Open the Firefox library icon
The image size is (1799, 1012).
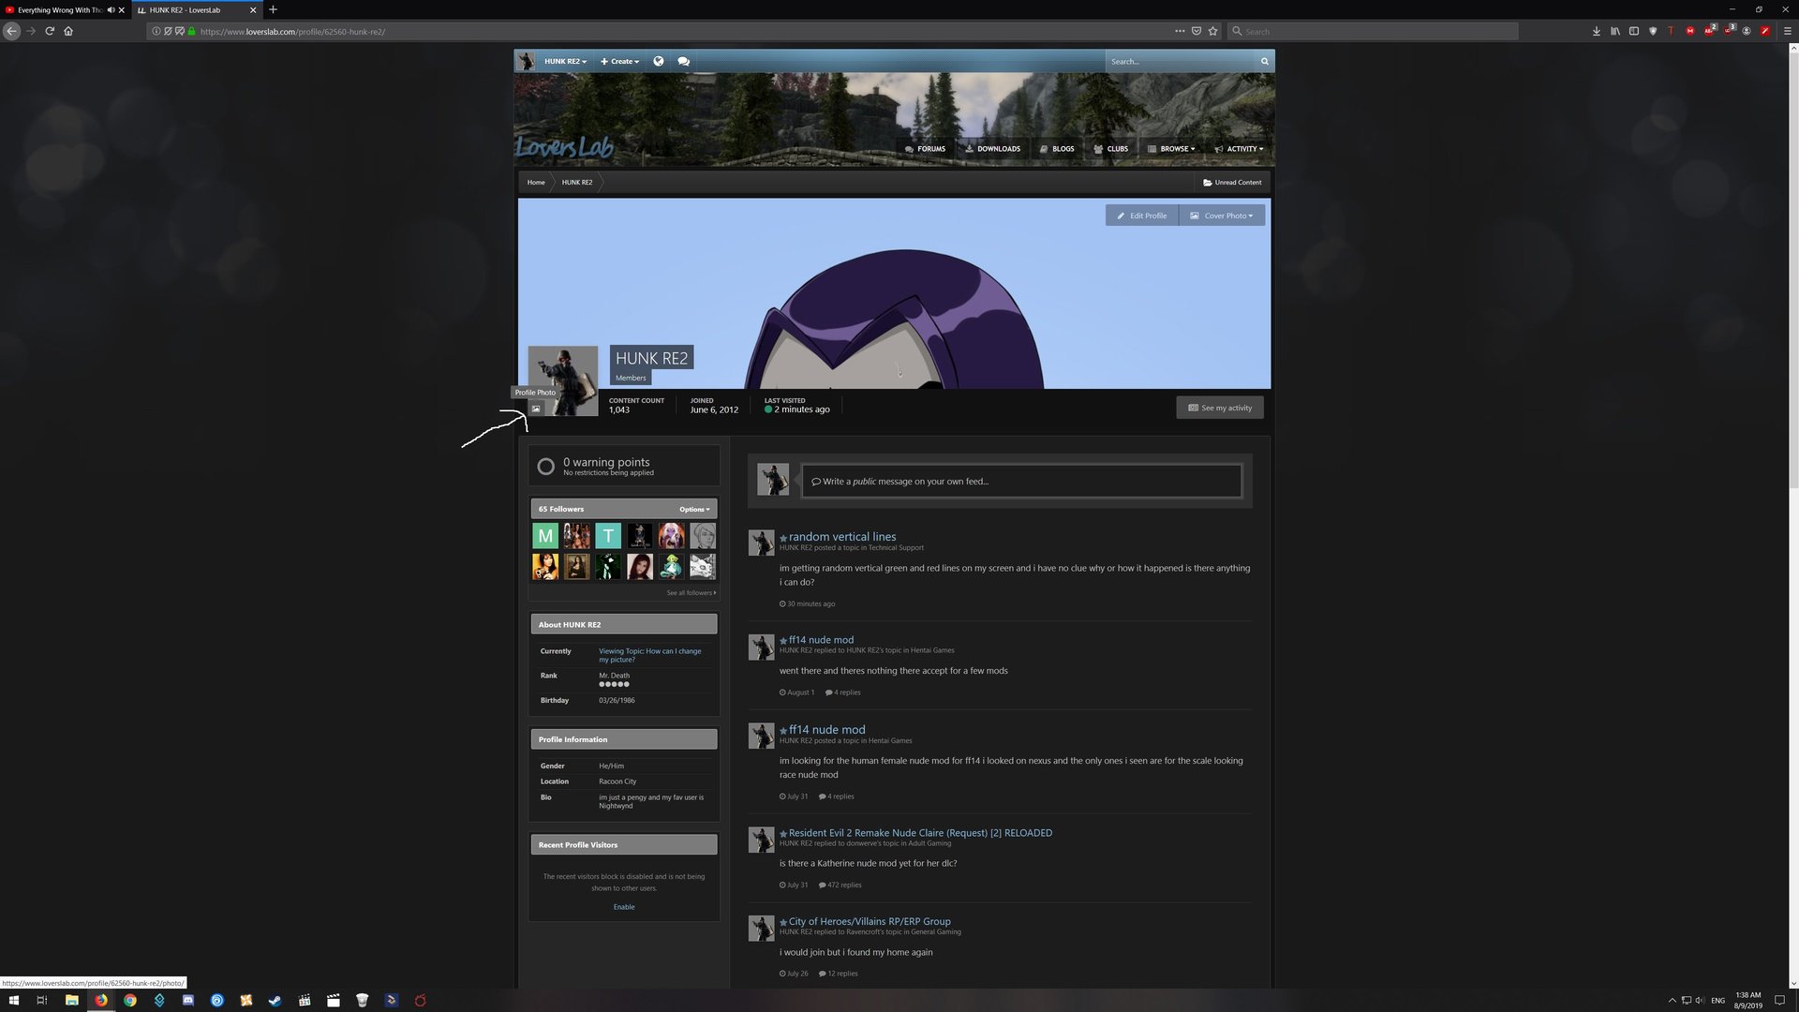(x=1615, y=31)
